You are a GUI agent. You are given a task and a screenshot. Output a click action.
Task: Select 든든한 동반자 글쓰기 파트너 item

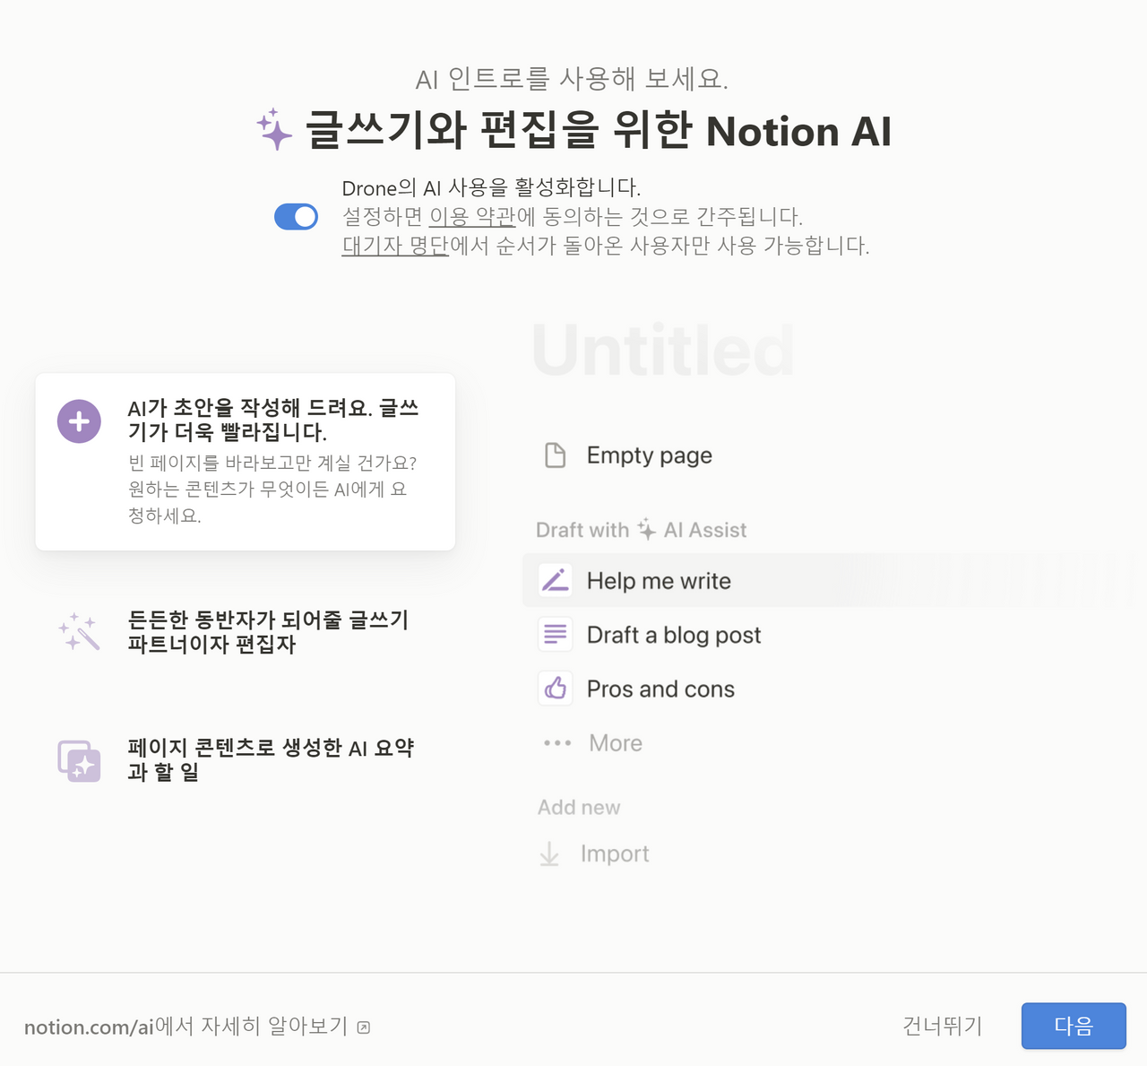pos(246,632)
